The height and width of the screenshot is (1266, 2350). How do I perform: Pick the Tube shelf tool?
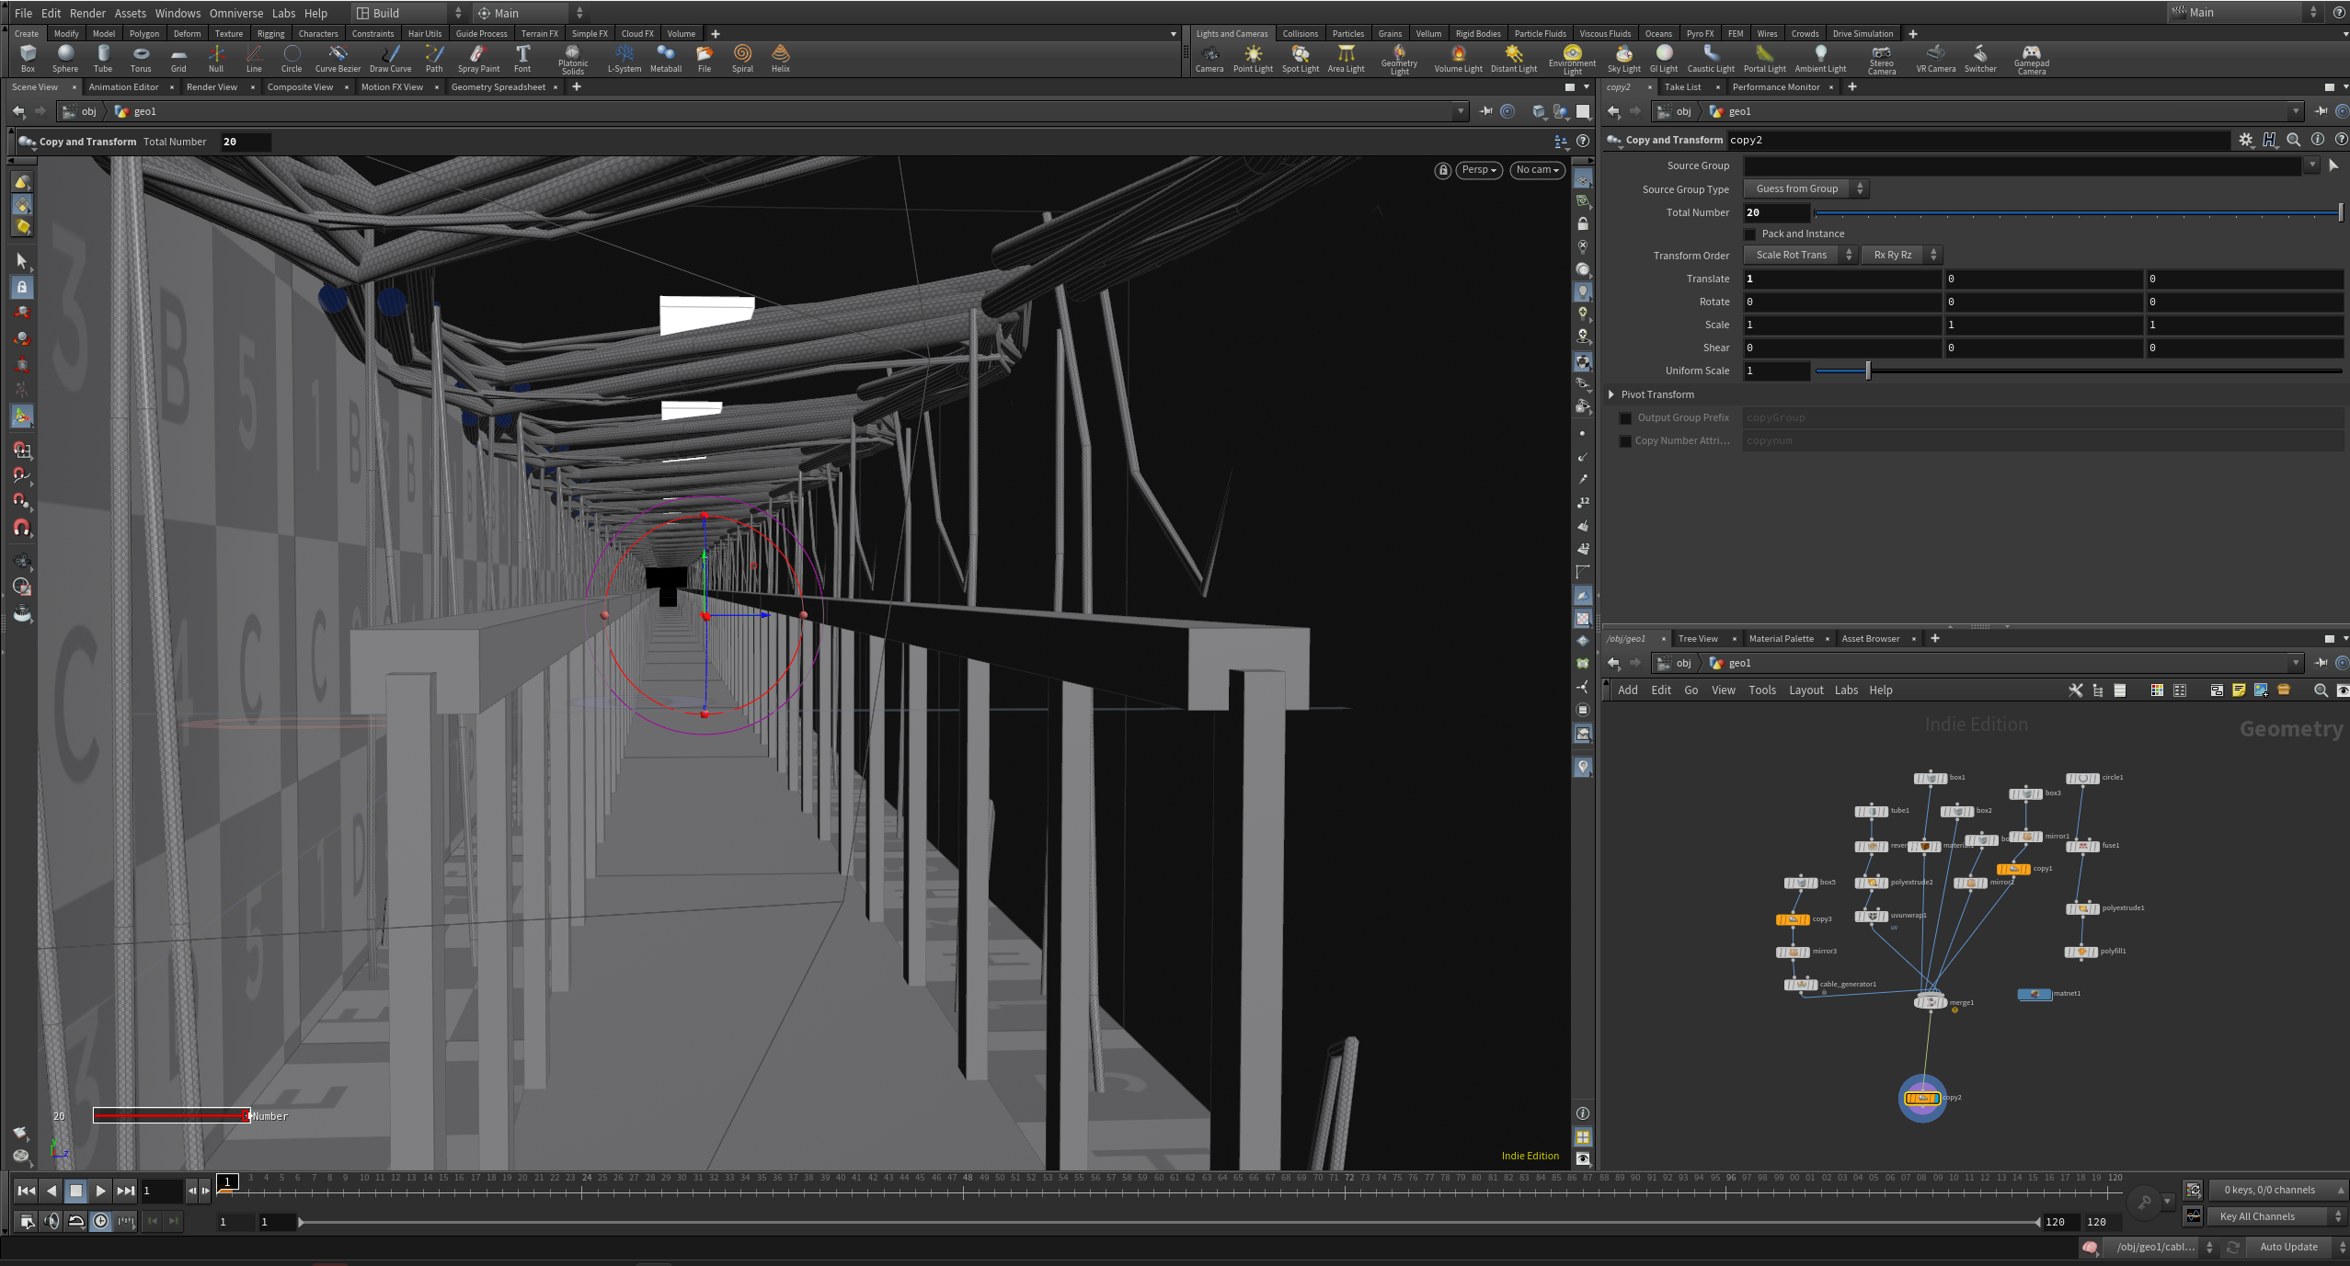pos(103,59)
